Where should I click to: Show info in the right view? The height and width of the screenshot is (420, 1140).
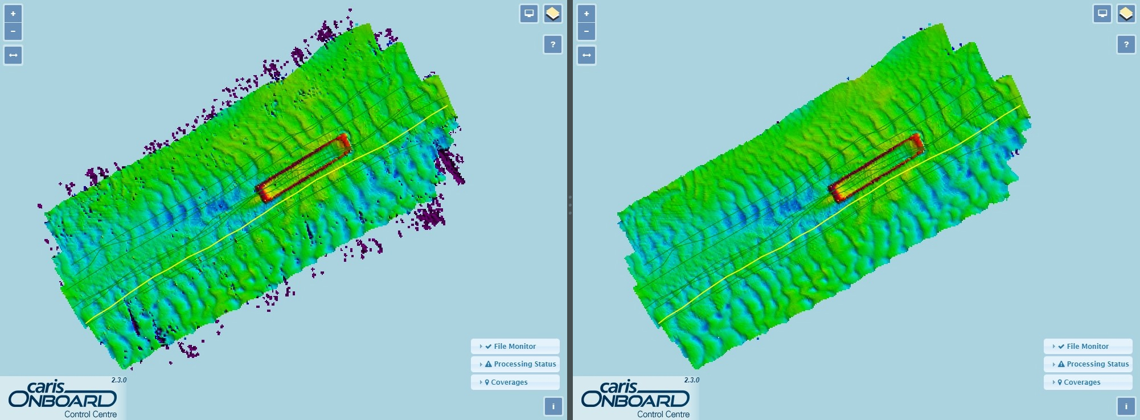point(1126,406)
